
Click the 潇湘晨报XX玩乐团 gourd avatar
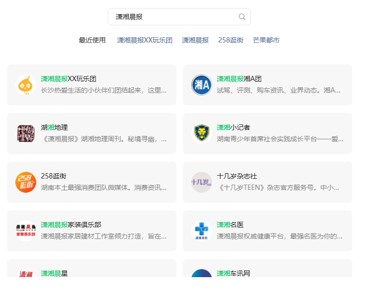[26, 85]
